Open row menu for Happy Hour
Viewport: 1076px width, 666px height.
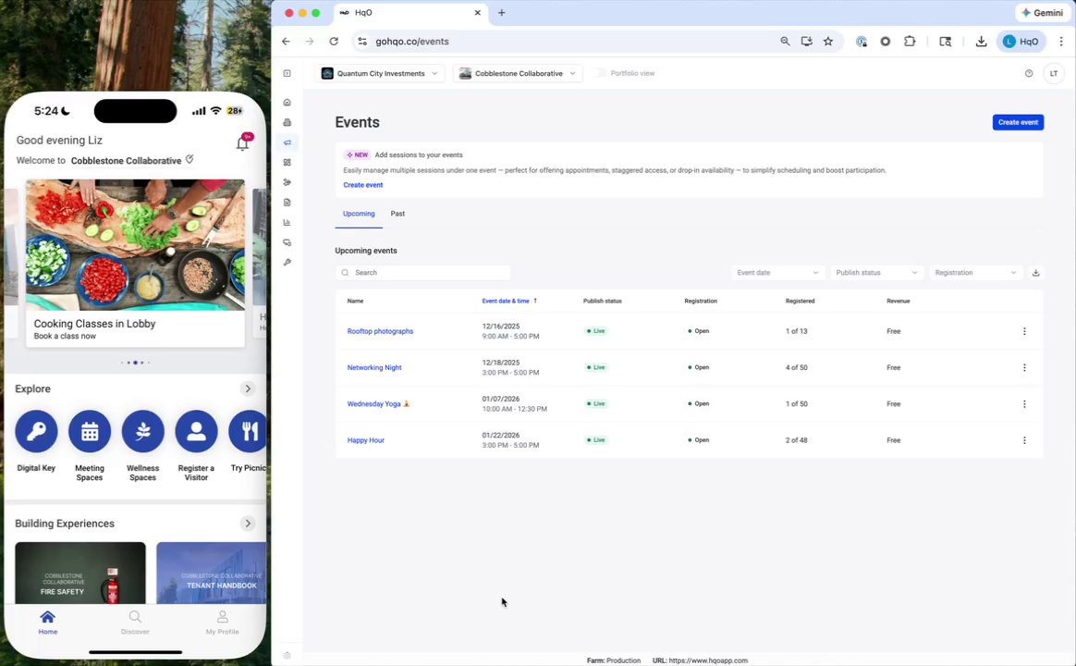pyautogui.click(x=1024, y=440)
